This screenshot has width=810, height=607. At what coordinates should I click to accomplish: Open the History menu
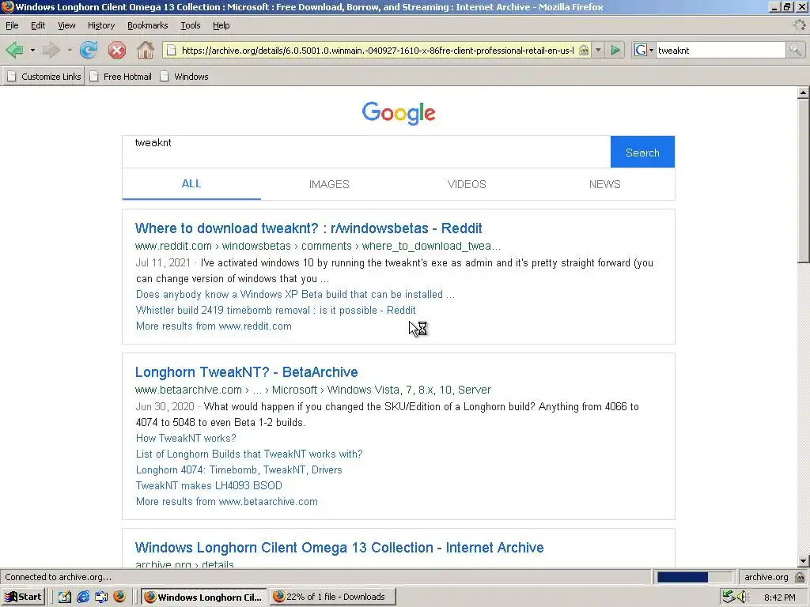[100, 25]
